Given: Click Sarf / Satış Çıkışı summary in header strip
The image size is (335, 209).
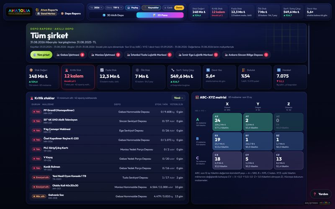Looking at the screenshot, I should (292, 12).
